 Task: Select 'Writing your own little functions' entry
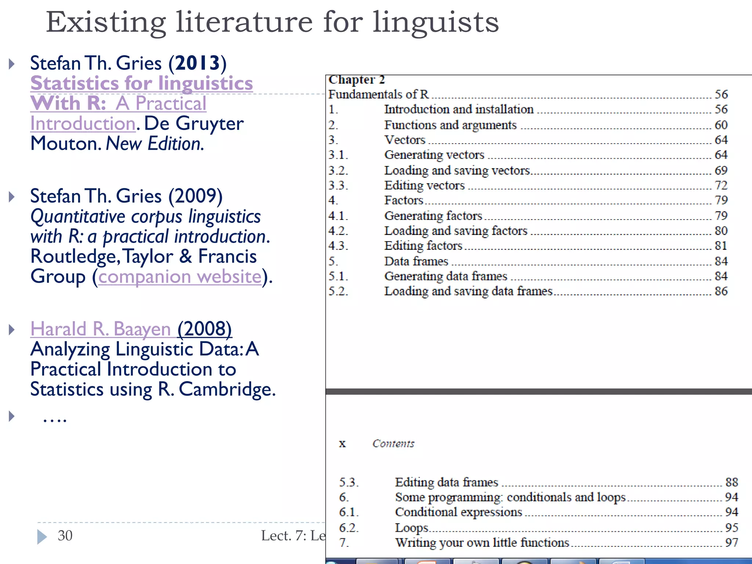tap(539, 543)
